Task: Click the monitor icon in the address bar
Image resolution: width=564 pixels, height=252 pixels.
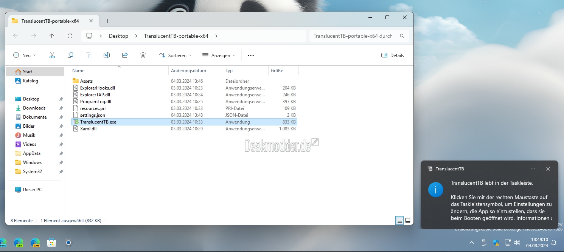Action: coord(89,36)
